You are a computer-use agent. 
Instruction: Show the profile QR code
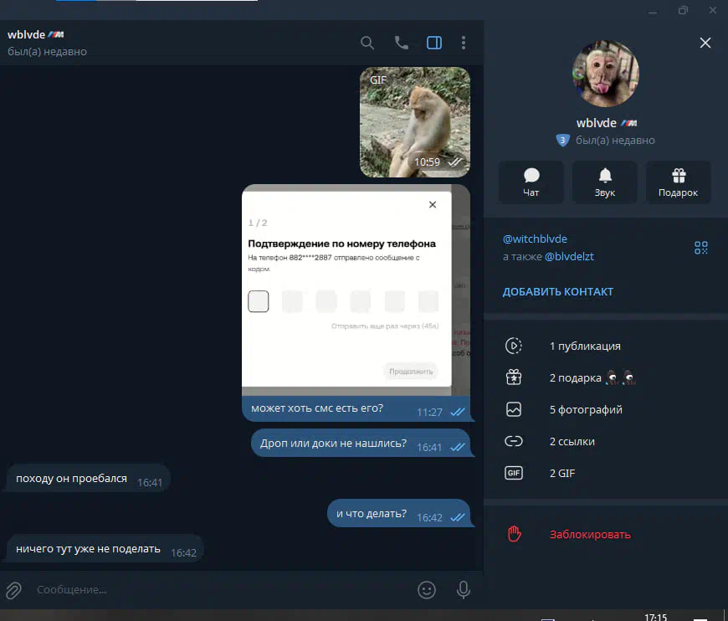pos(700,248)
